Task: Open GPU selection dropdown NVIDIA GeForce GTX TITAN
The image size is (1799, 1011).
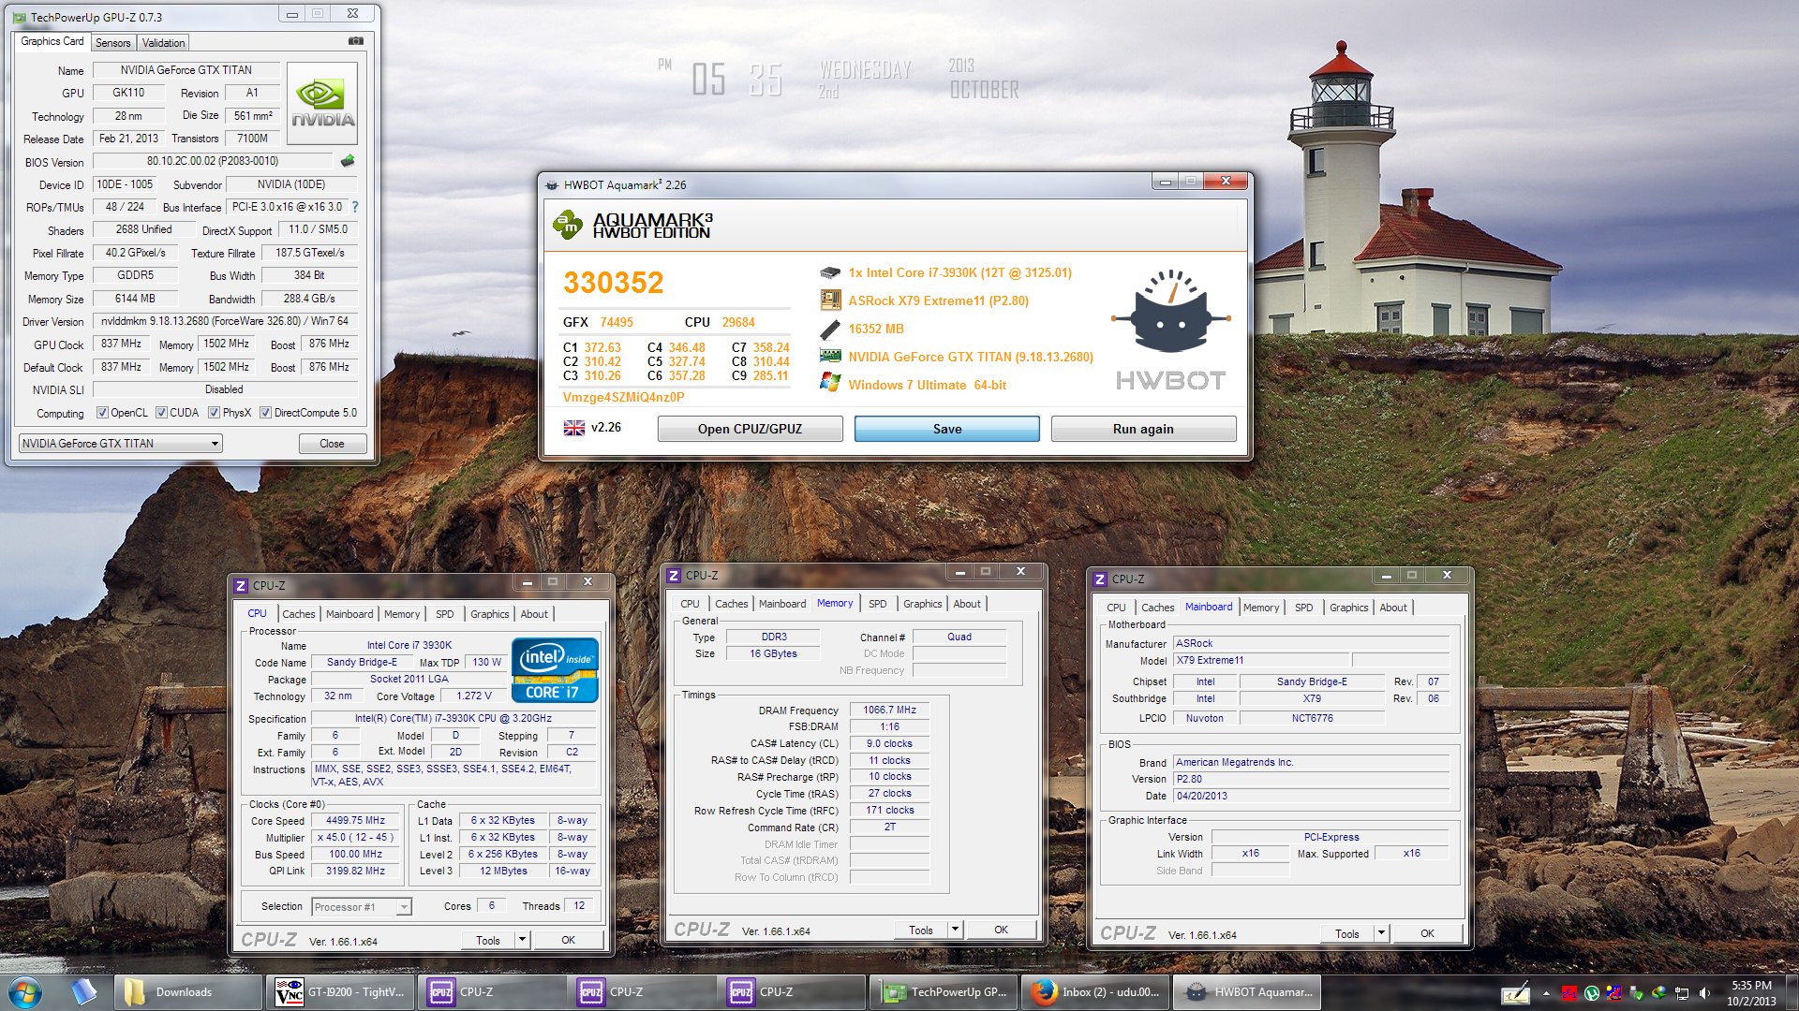Action: [x=120, y=444]
